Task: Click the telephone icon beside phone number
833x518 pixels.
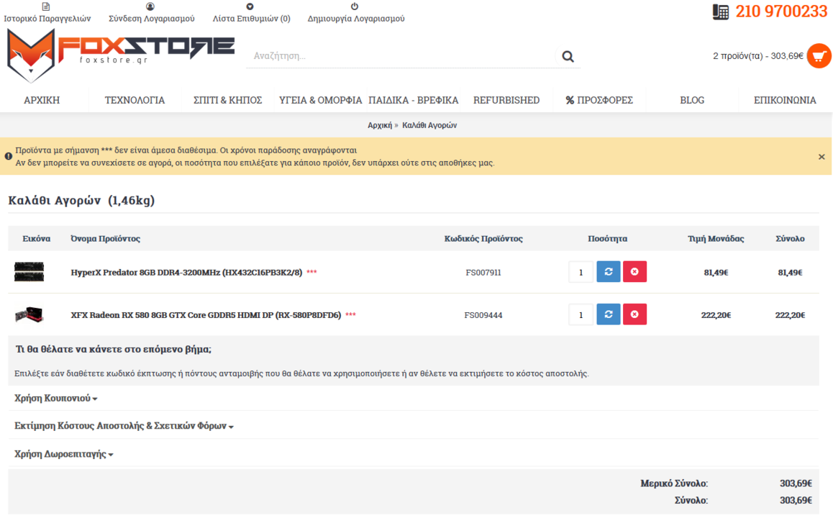Action: 720,12
